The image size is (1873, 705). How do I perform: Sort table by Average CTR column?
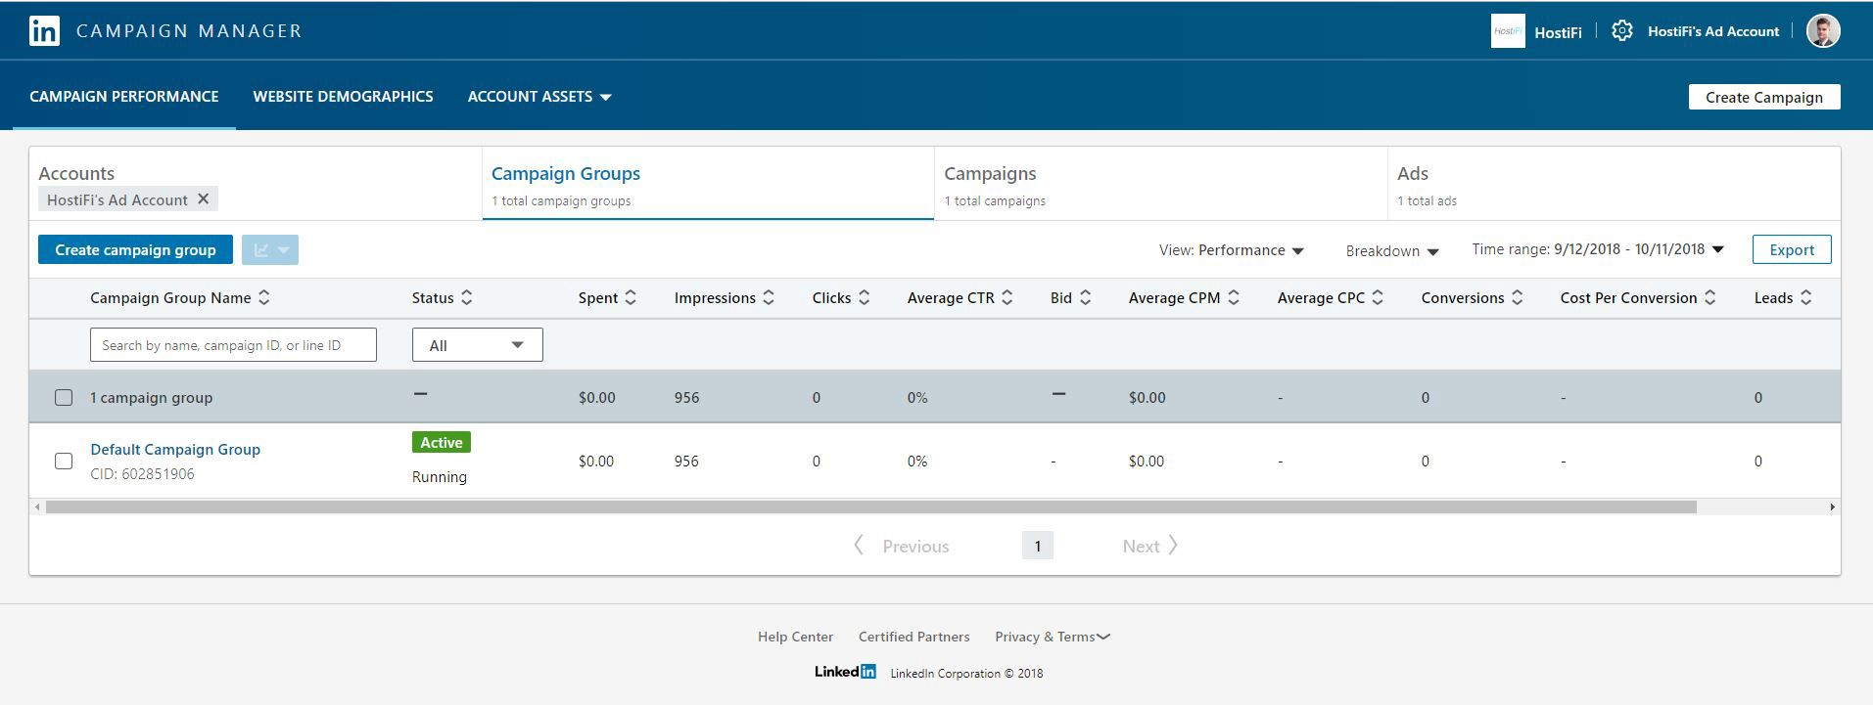click(1007, 297)
